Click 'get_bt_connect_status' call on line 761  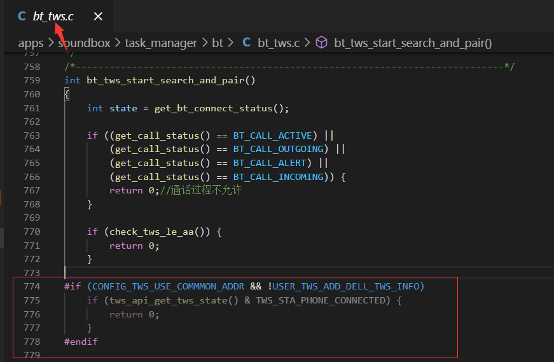point(214,108)
